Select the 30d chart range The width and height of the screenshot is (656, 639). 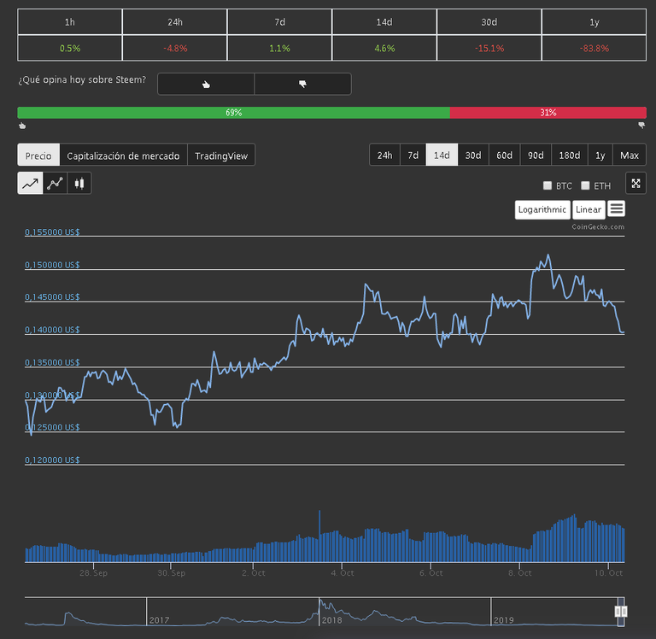(473, 155)
